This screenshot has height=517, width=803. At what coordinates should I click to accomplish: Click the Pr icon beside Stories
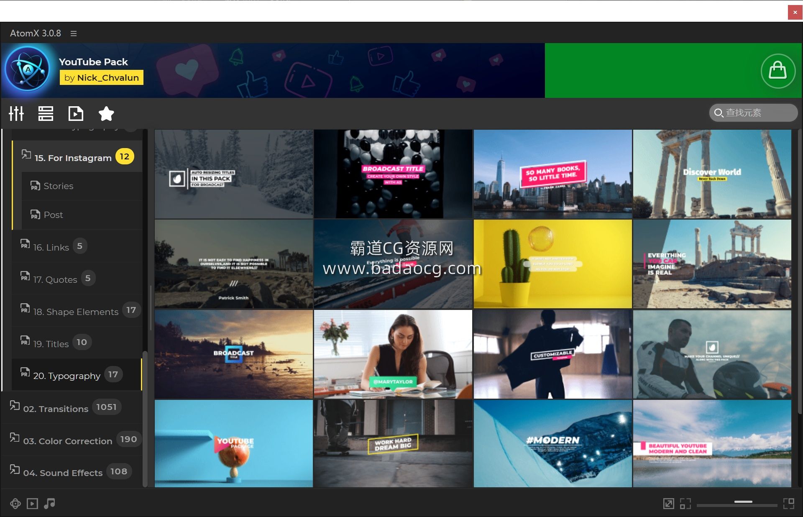click(x=35, y=186)
